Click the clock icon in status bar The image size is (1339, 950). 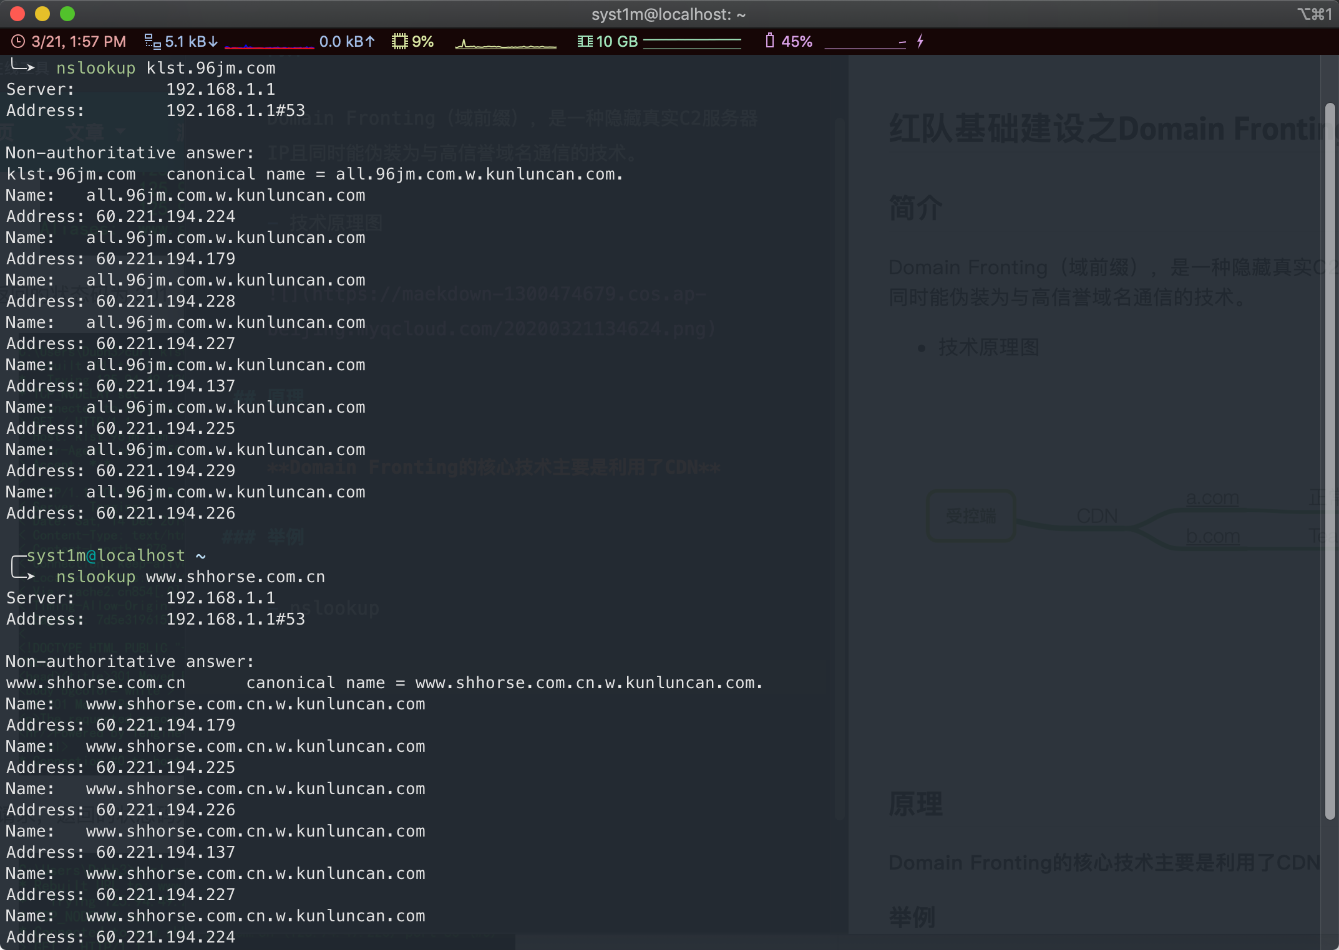[18, 42]
